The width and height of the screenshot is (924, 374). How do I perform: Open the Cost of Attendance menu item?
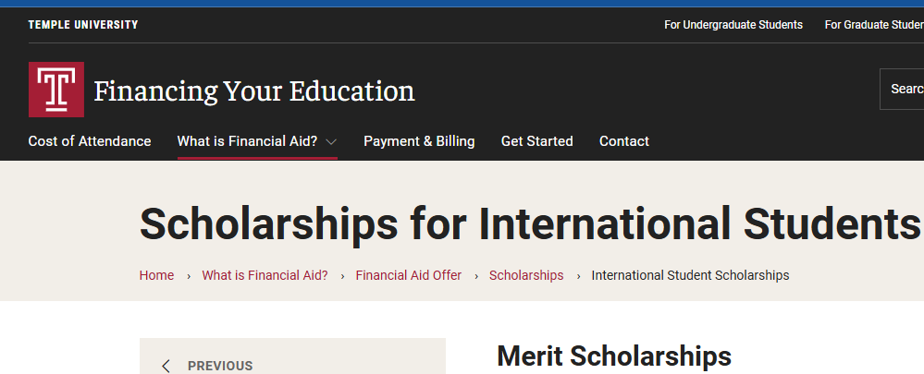click(x=90, y=141)
